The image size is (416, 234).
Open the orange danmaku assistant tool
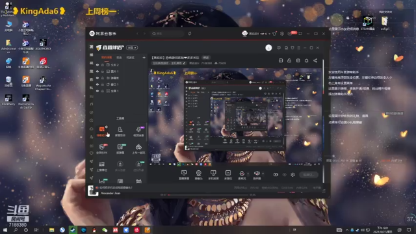tap(102, 131)
